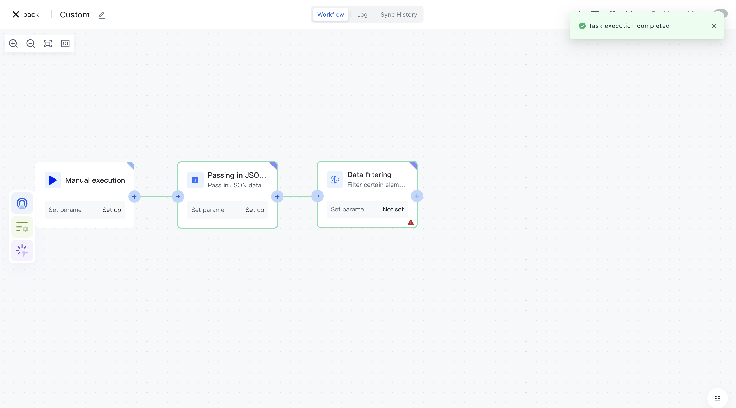The height and width of the screenshot is (408, 736).
Task: Add node after Manual execution with plus
Action: coord(134,196)
